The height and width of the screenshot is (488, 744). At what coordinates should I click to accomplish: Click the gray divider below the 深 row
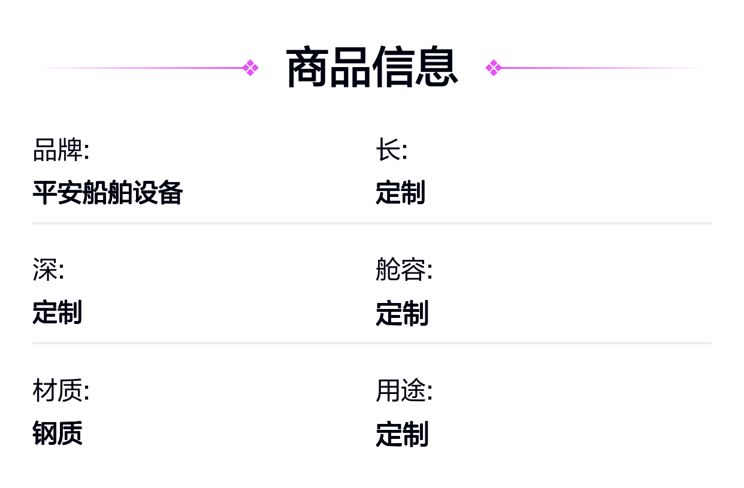coord(371,343)
